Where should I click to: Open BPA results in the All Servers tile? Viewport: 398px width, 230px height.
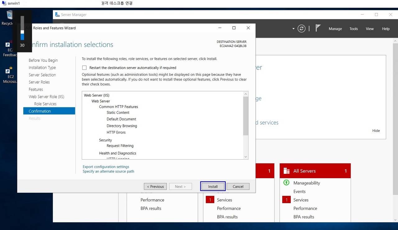(x=304, y=217)
